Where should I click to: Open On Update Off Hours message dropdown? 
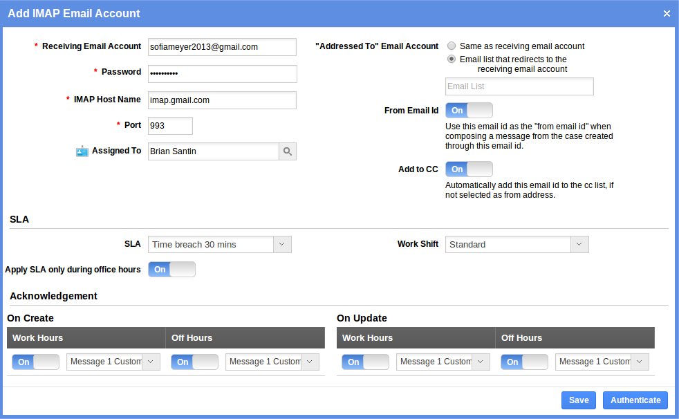640,361
